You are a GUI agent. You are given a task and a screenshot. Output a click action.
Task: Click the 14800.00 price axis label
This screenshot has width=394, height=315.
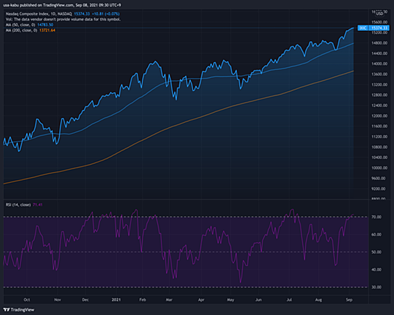point(379,43)
